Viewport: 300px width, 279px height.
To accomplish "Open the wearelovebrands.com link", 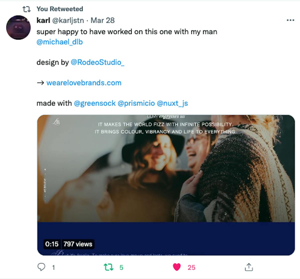I will pos(84,83).
